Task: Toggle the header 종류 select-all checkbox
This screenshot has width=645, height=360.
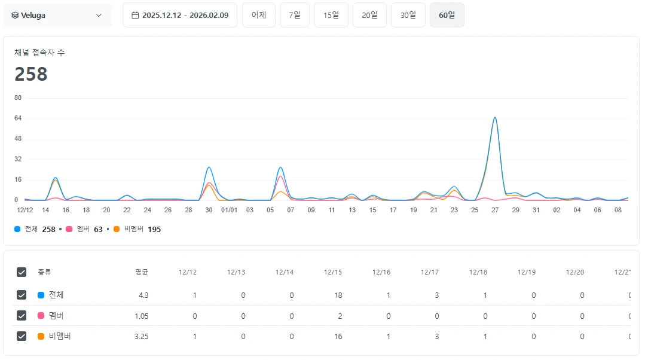Action: [x=22, y=272]
